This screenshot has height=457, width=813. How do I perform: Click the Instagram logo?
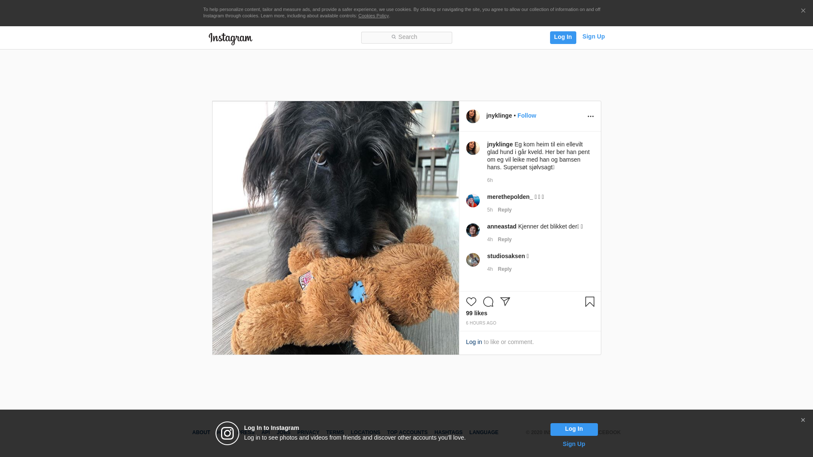click(230, 39)
